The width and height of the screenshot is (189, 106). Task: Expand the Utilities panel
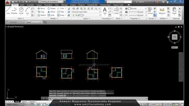tap(164, 19)
